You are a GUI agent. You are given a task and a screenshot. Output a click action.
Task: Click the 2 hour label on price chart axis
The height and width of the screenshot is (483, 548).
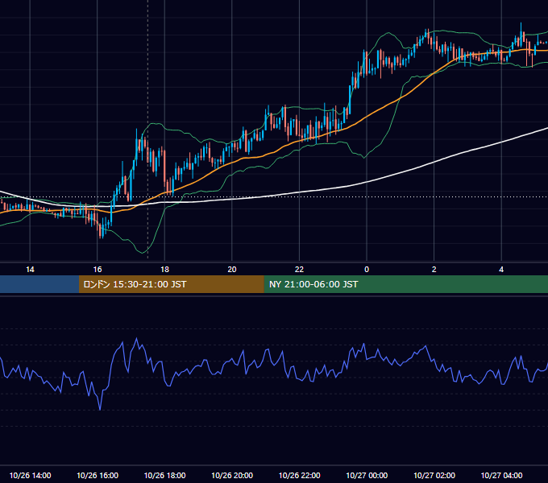434,270
